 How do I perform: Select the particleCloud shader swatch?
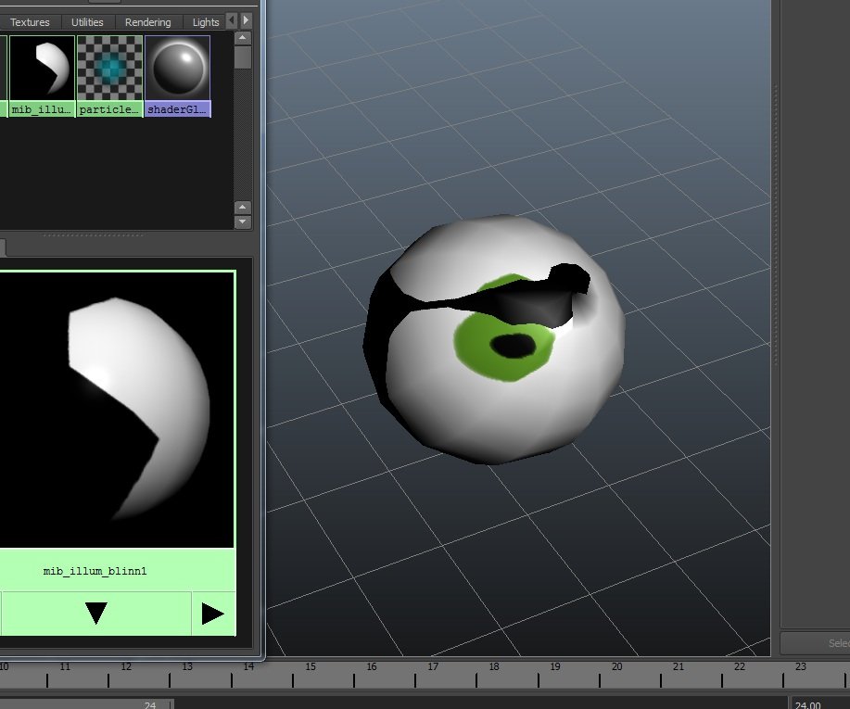(110, 75)
